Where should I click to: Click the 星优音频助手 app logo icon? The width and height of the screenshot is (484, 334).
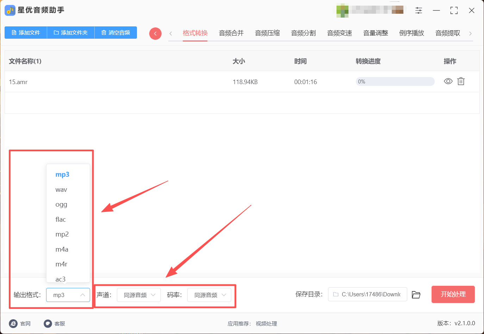tap(10, 10)
